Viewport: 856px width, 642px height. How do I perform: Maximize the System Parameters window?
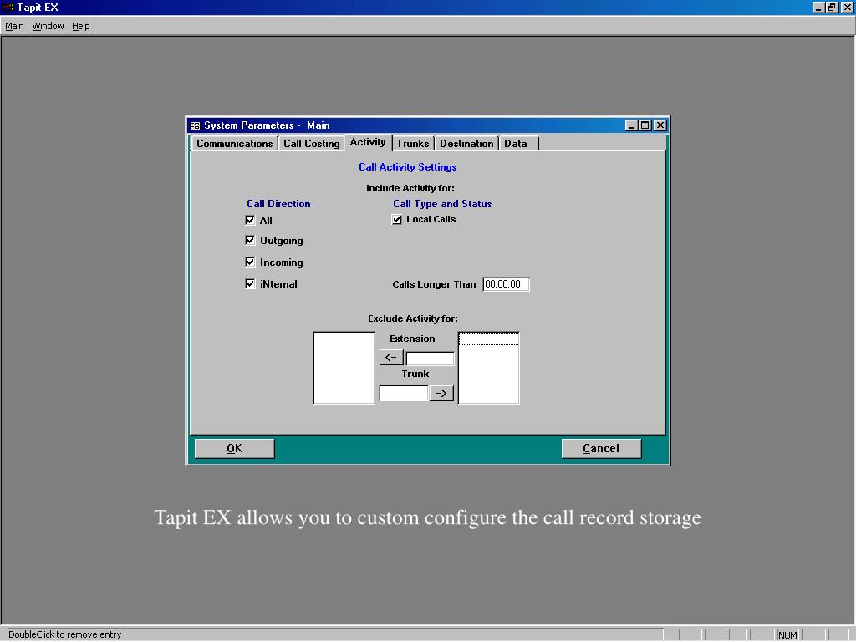[x=645, y=125]
